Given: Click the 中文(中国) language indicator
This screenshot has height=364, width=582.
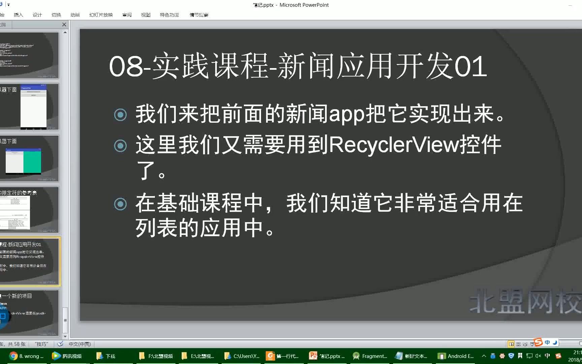Looking at the screenshot, I should (80, 344).
